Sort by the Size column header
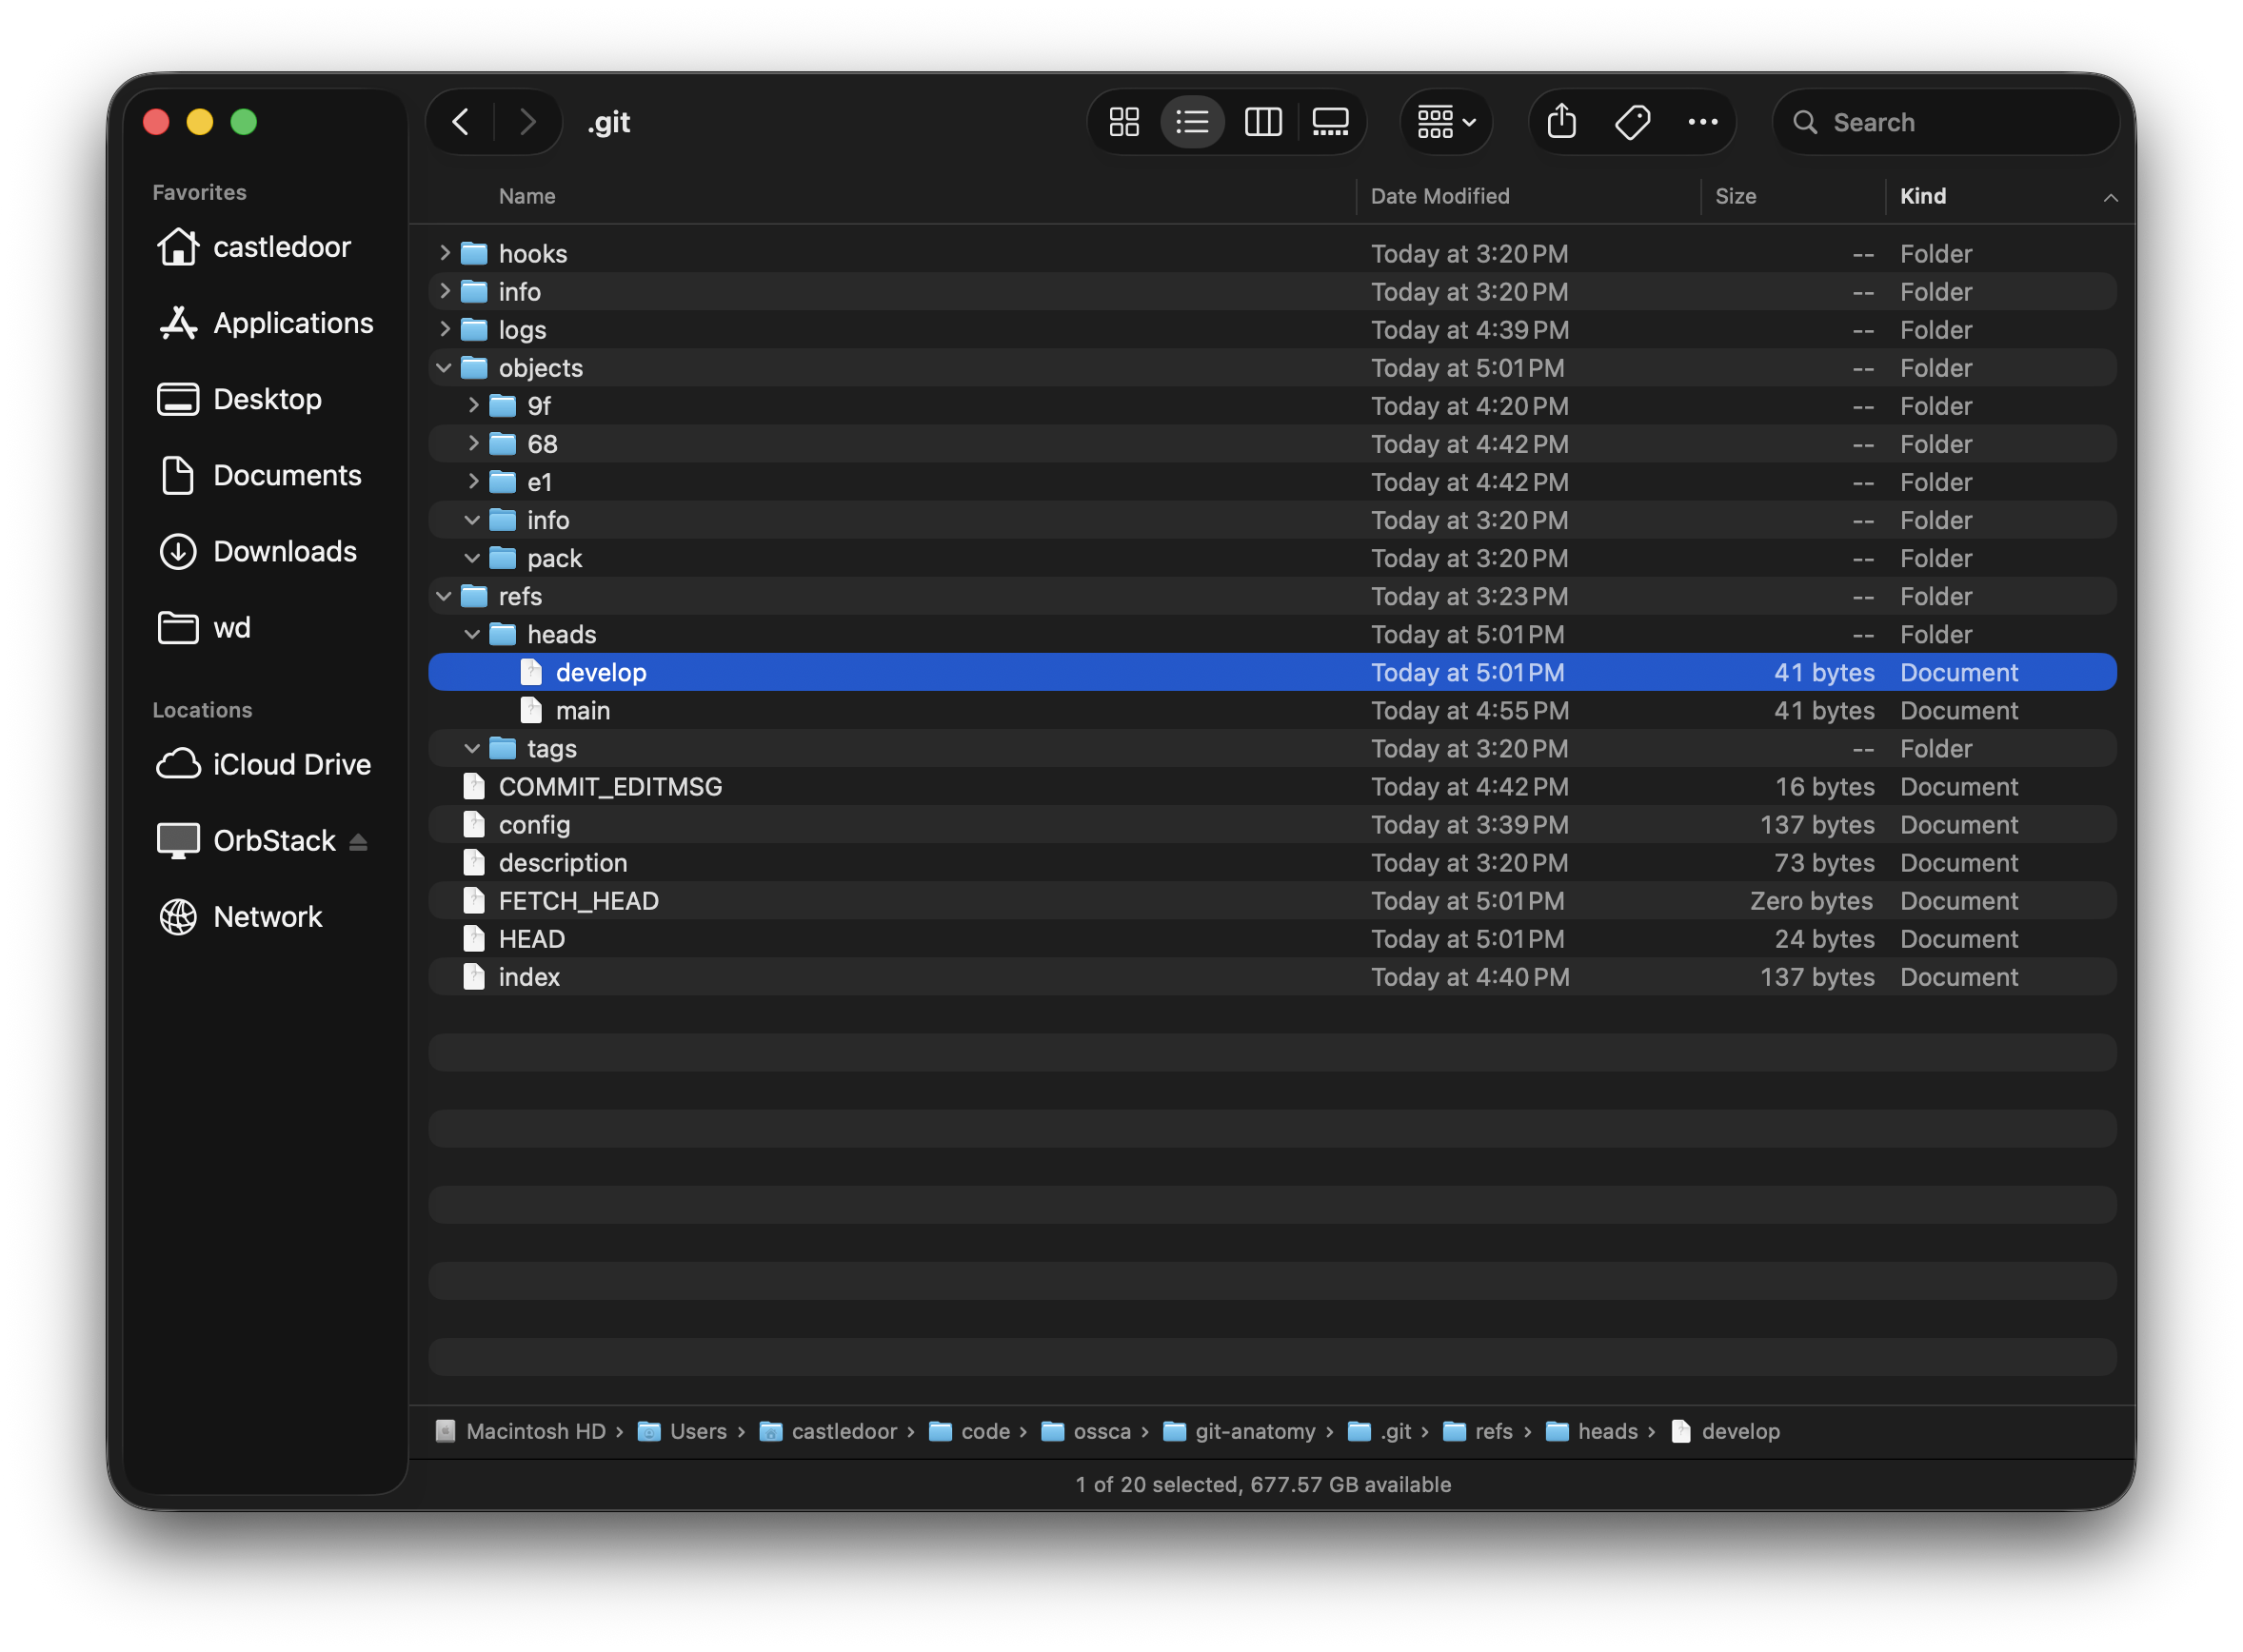 1736,196
